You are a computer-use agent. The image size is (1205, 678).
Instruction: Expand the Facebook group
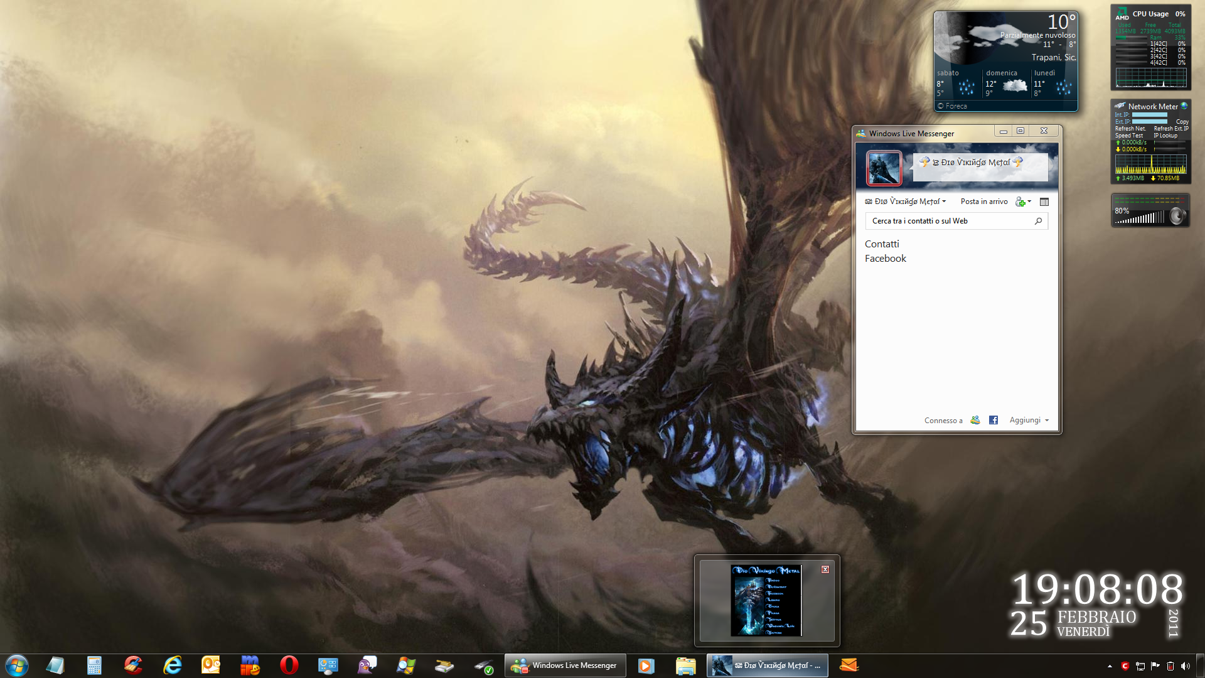[886, 259]
